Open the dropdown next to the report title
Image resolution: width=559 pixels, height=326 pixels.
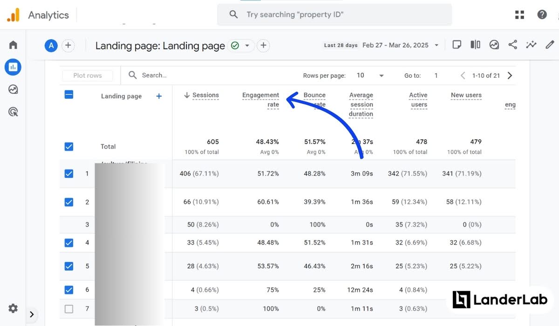pyautogui.click(x=247, y=46)
